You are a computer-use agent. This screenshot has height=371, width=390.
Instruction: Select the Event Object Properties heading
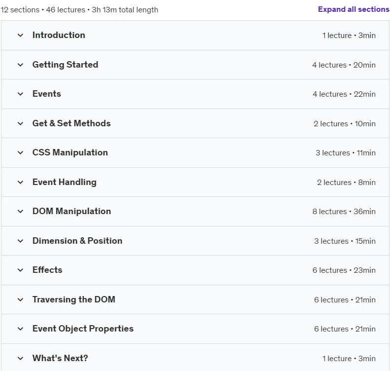click(83, 329)
